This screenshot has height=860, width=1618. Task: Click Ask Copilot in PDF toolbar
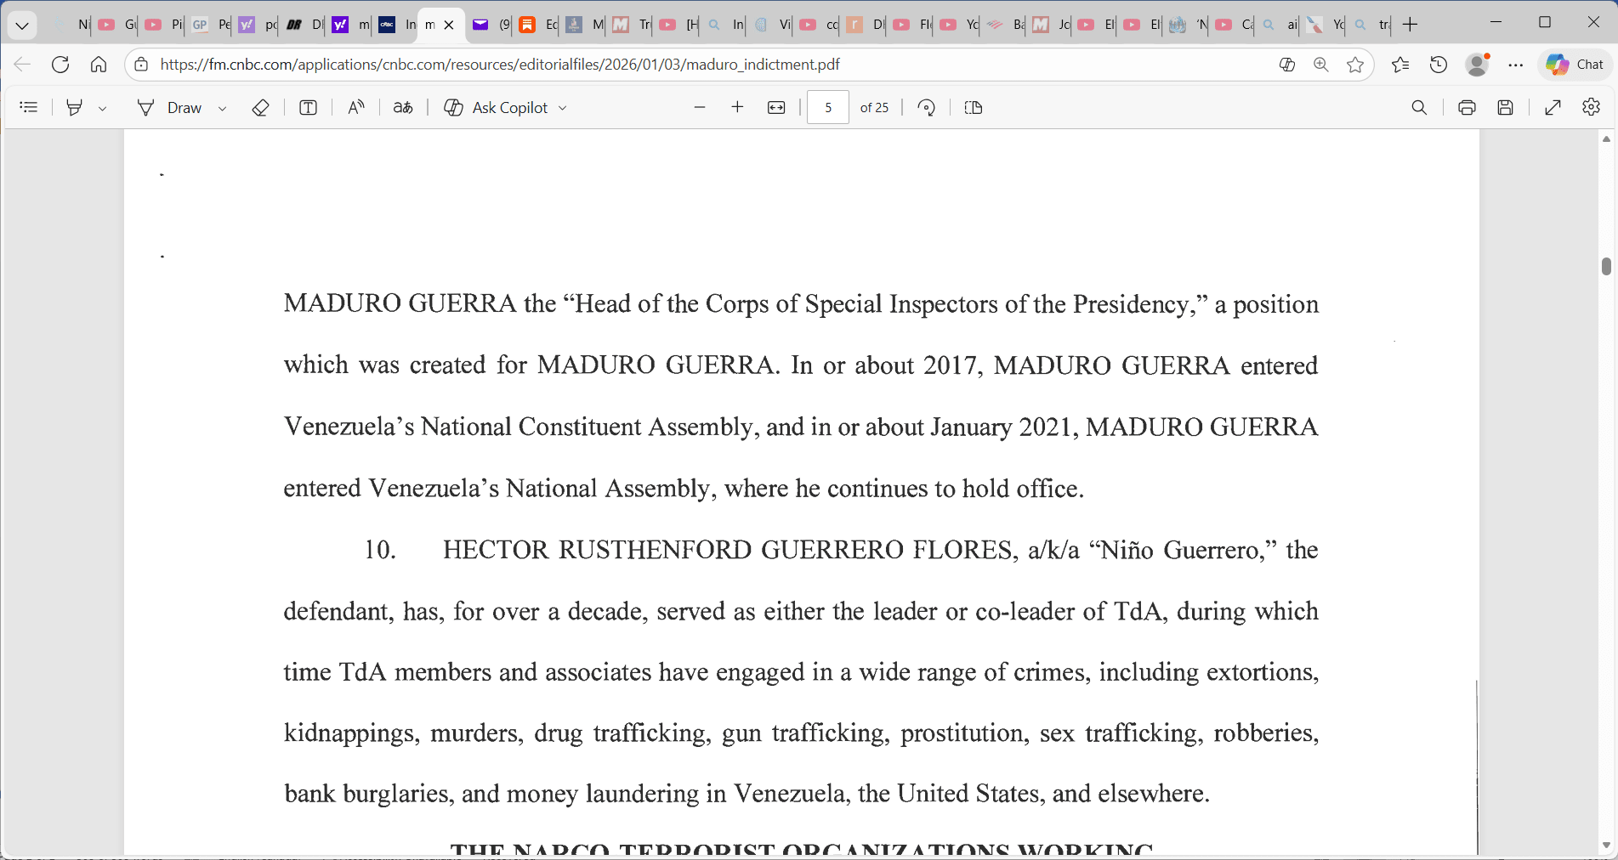[497, 107]
